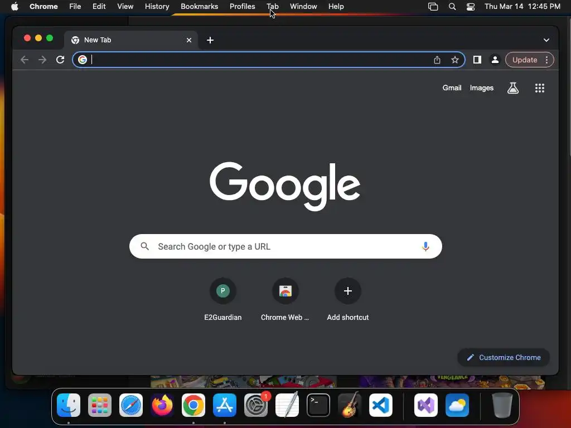Open the Window menu
Viewport: 571px width, 428px height.
tap(303, 7)
